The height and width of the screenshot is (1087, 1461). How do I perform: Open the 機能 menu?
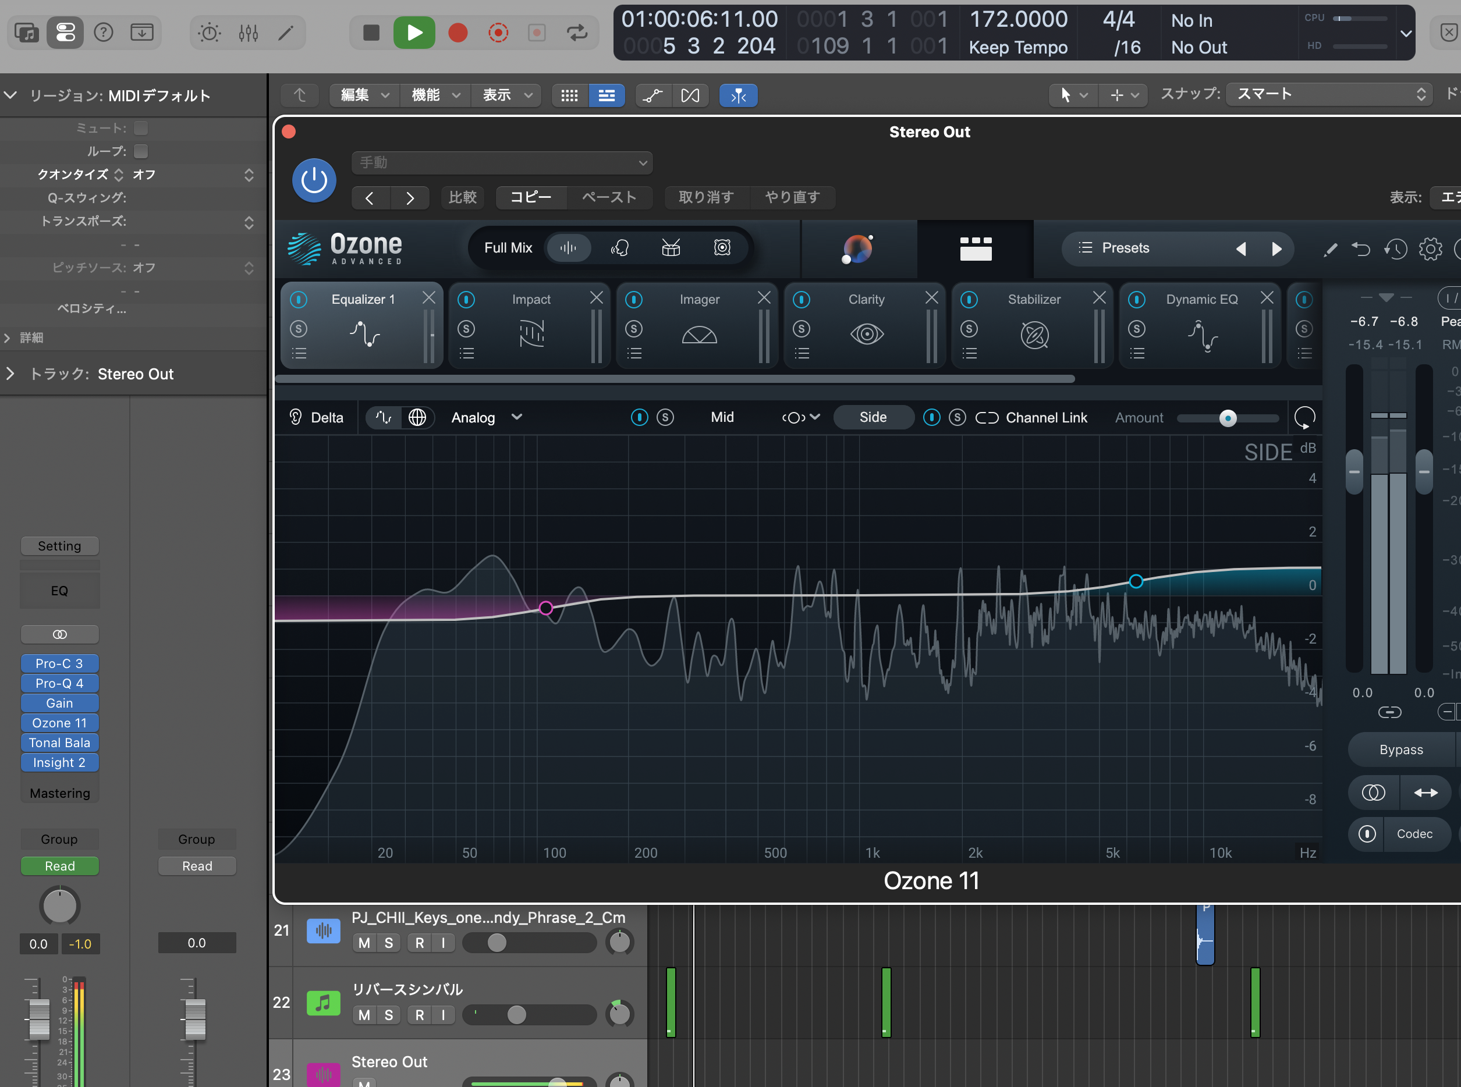pos(435,95)
